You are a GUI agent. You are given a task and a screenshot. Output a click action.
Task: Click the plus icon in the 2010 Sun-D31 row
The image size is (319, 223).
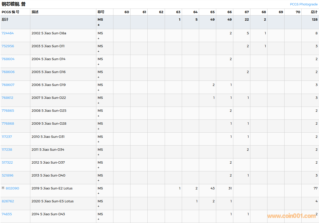98,142
